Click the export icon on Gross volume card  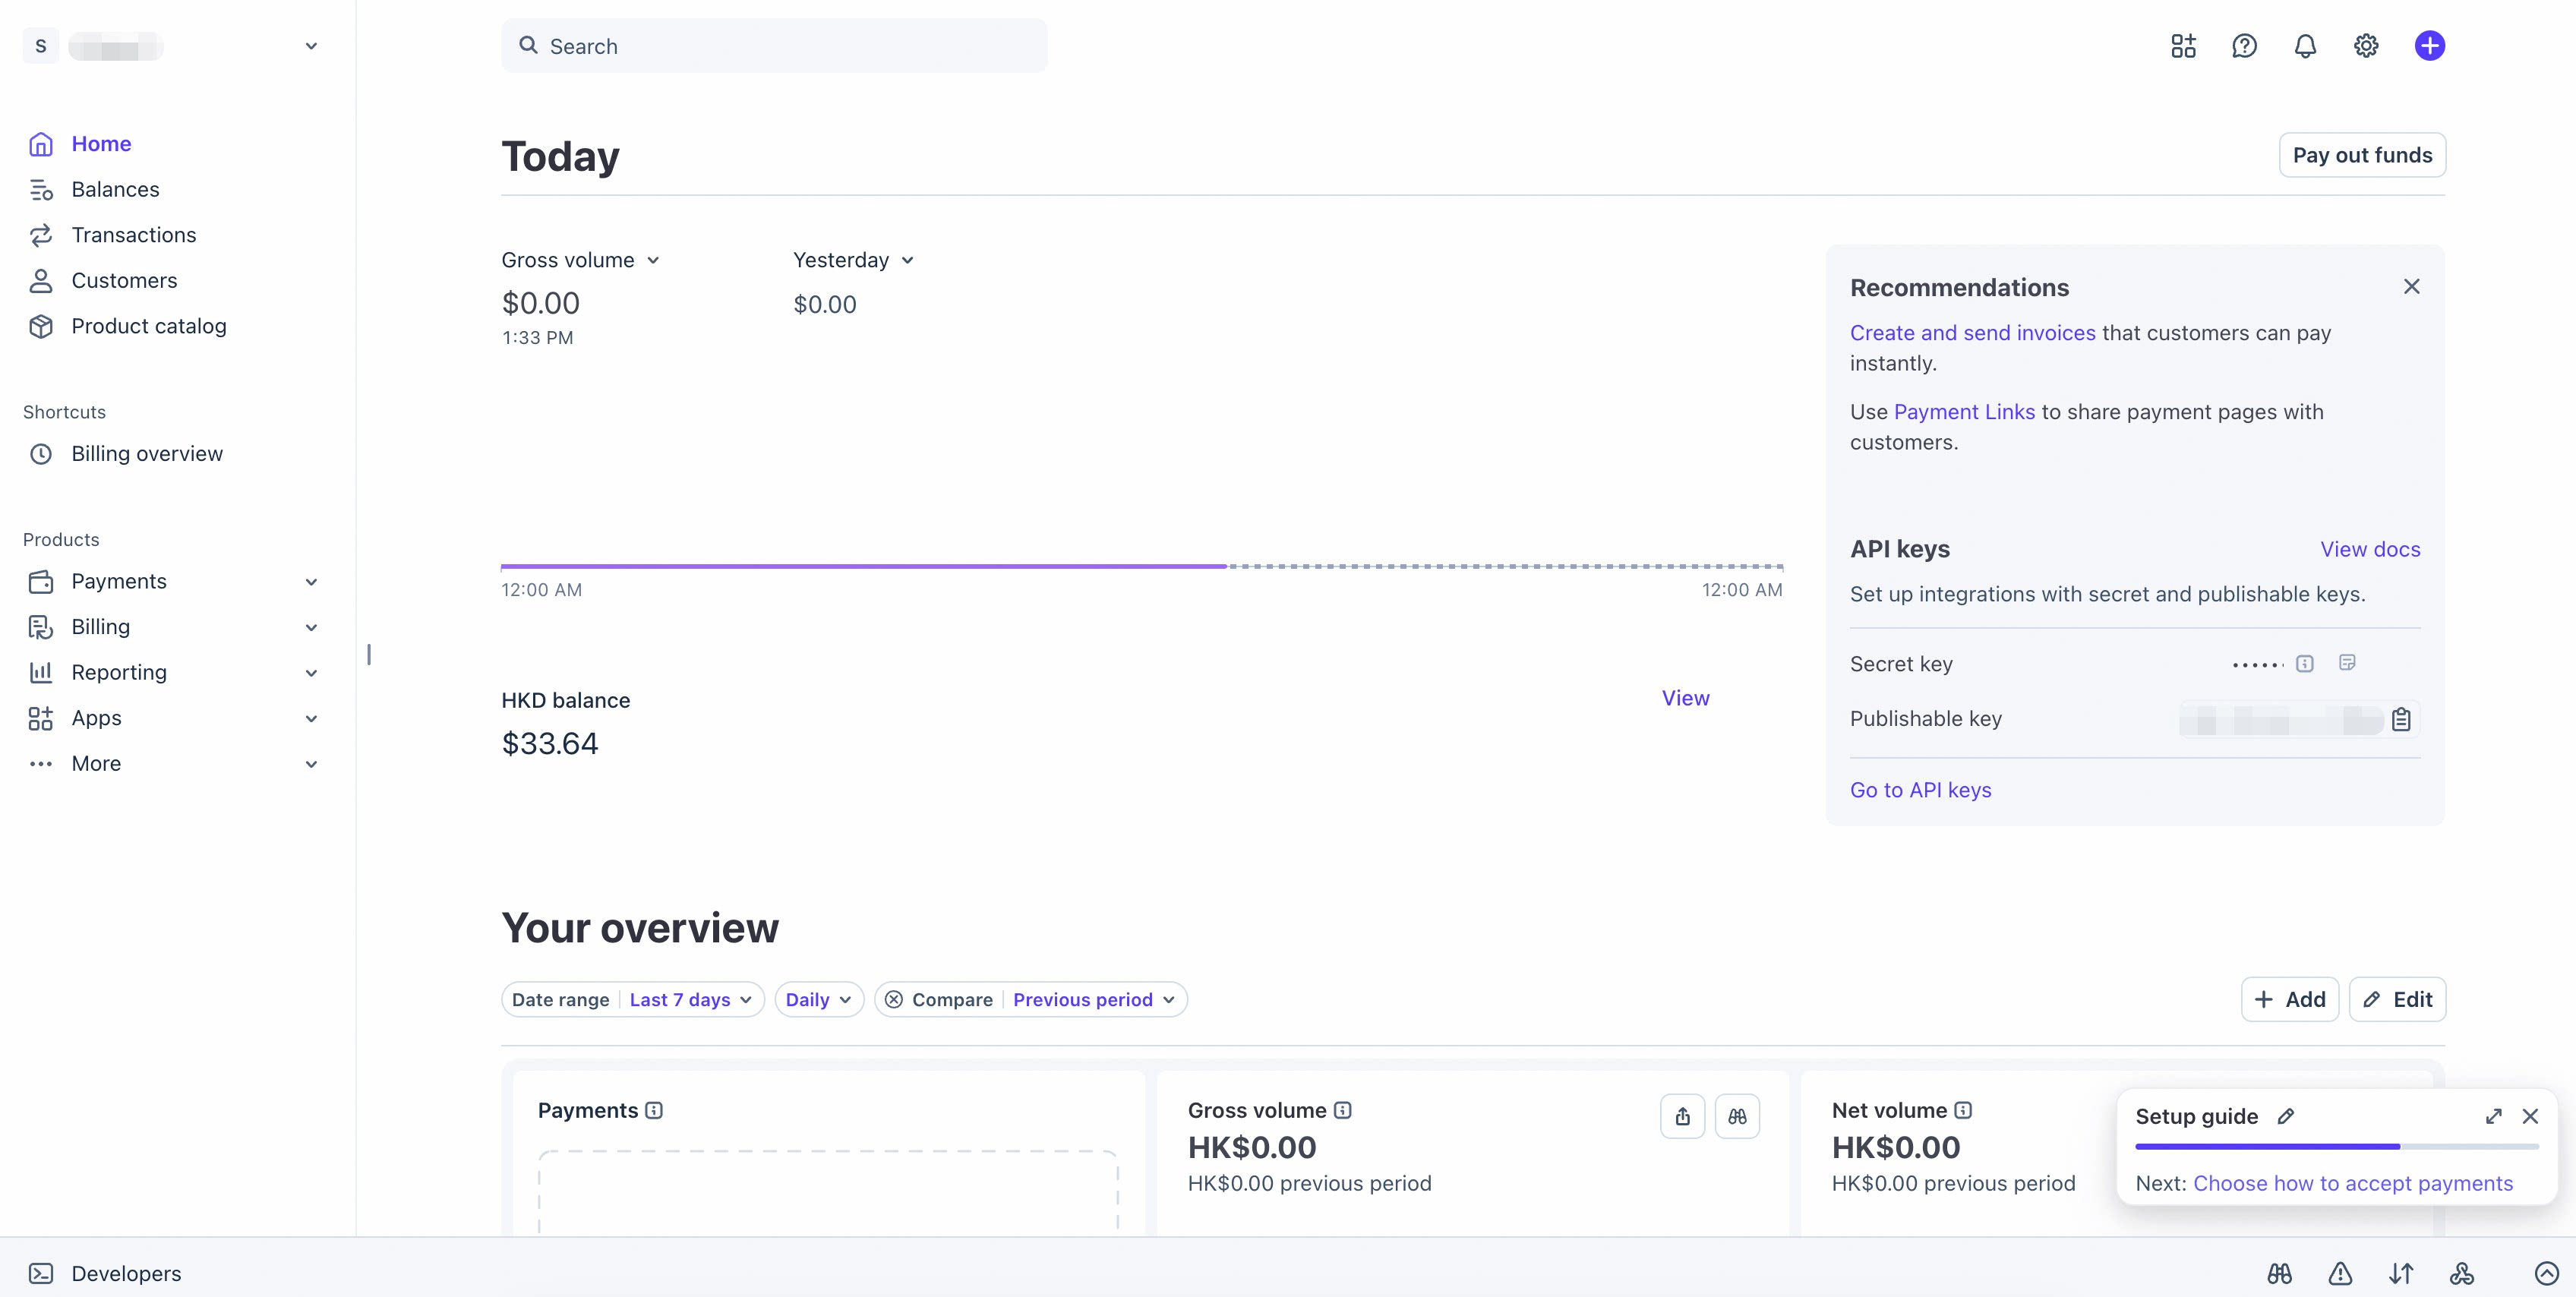click(1683, 1116)
